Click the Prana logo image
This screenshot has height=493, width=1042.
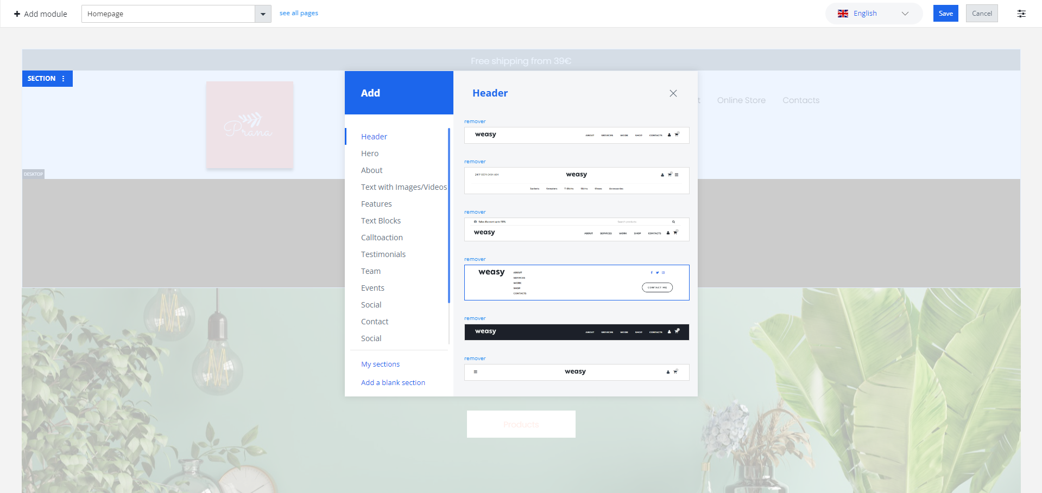coord(250,125)
